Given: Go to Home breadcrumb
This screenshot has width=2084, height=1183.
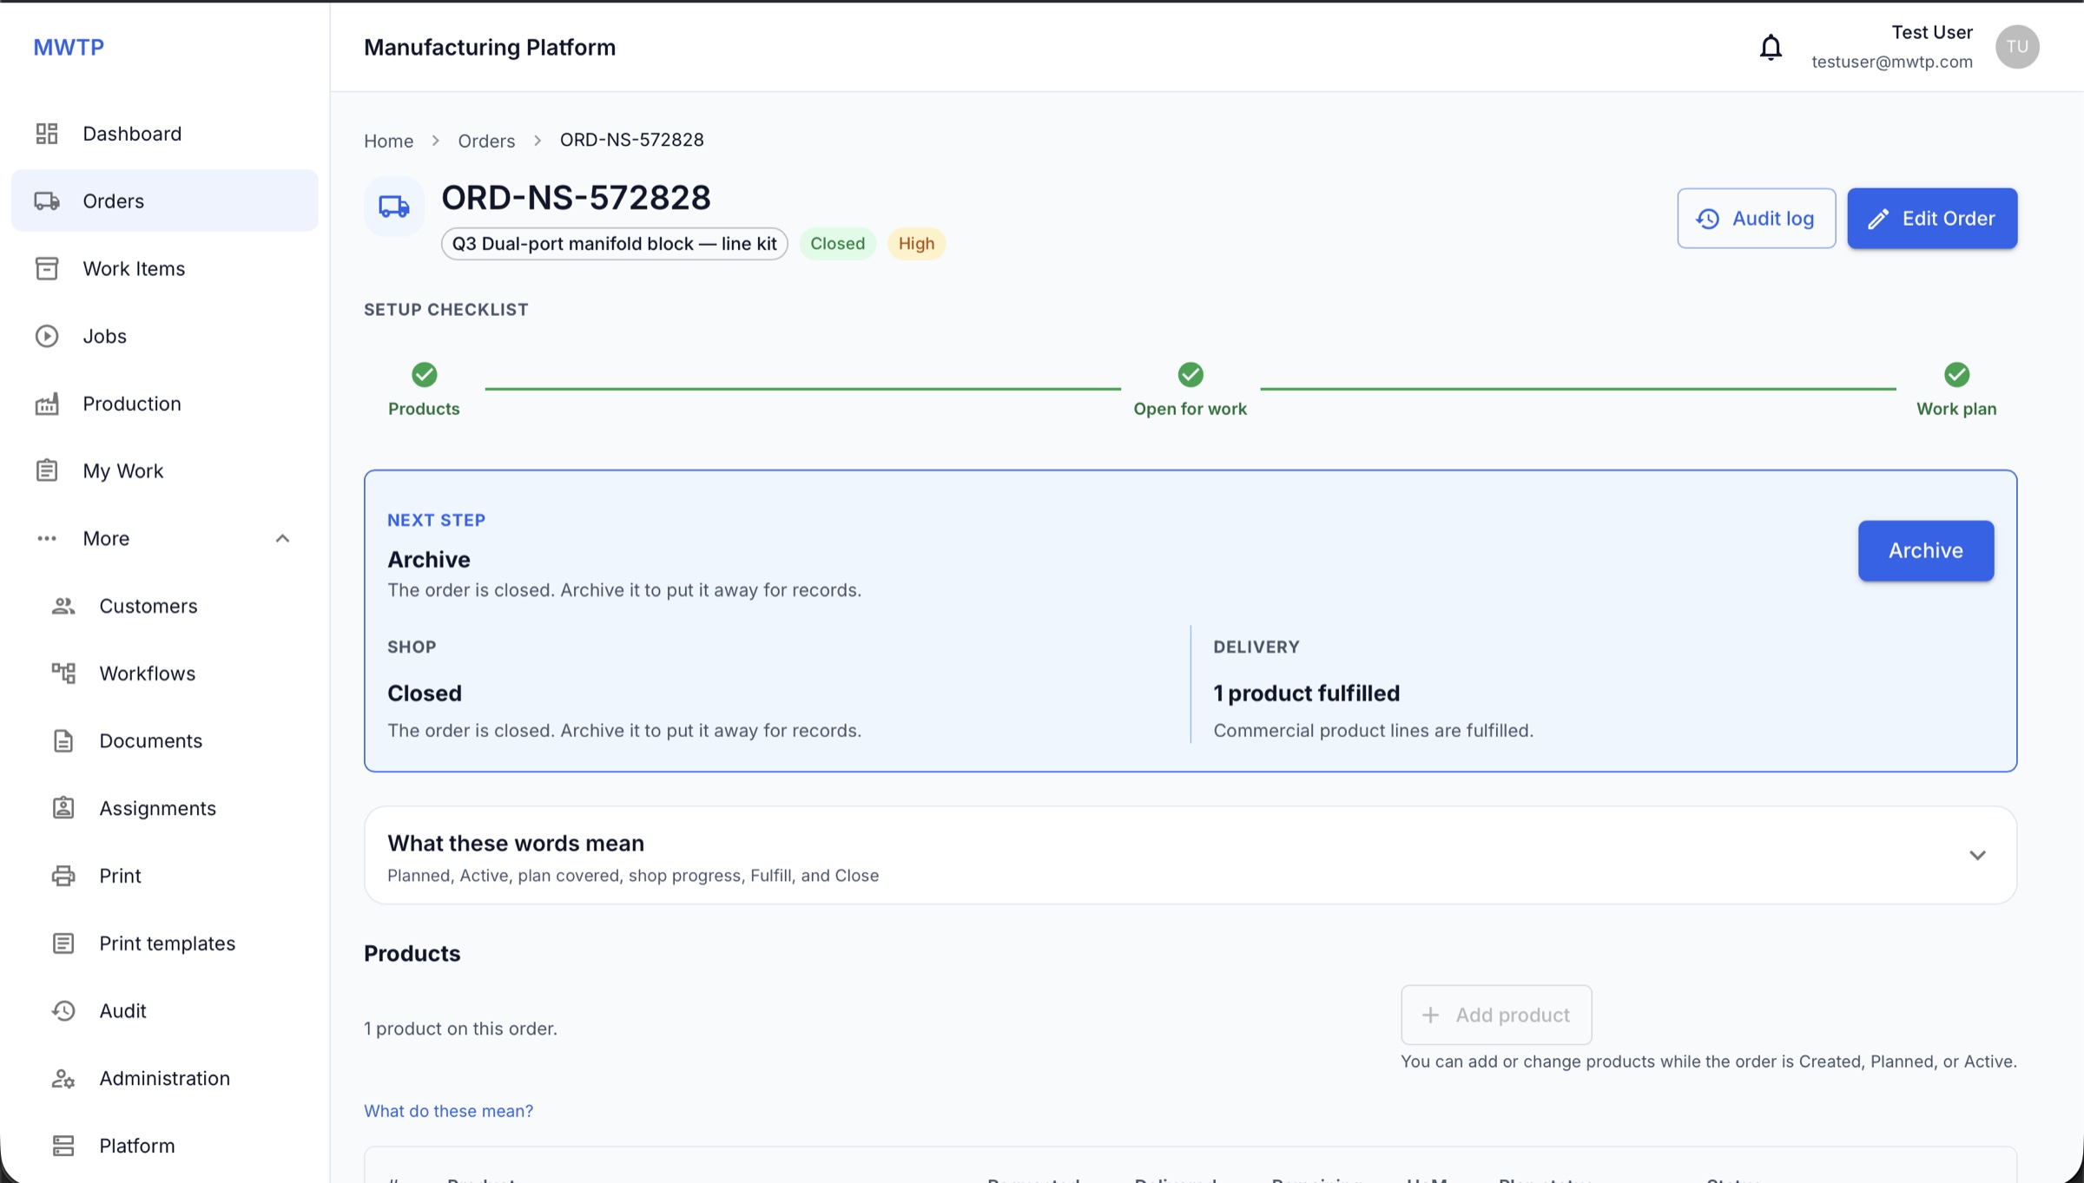Looking at the screenshot, I should pyautogui.click(x=388, y=141).
